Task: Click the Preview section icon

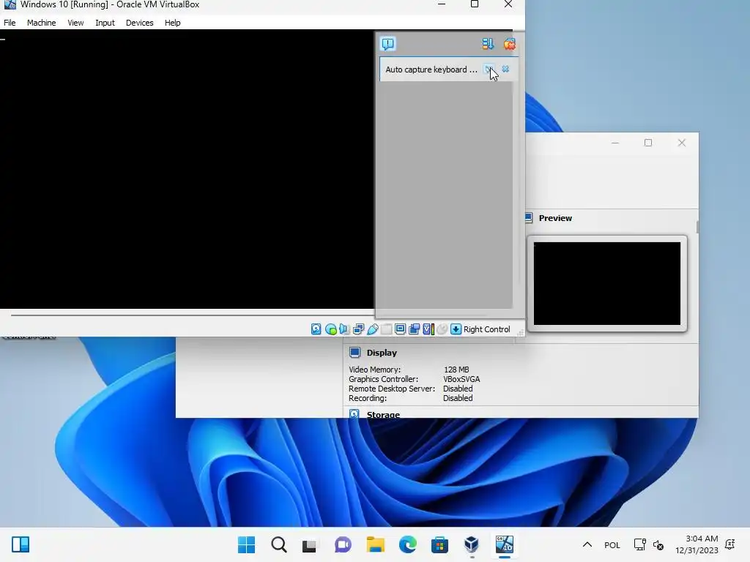Action: (529, 218)
